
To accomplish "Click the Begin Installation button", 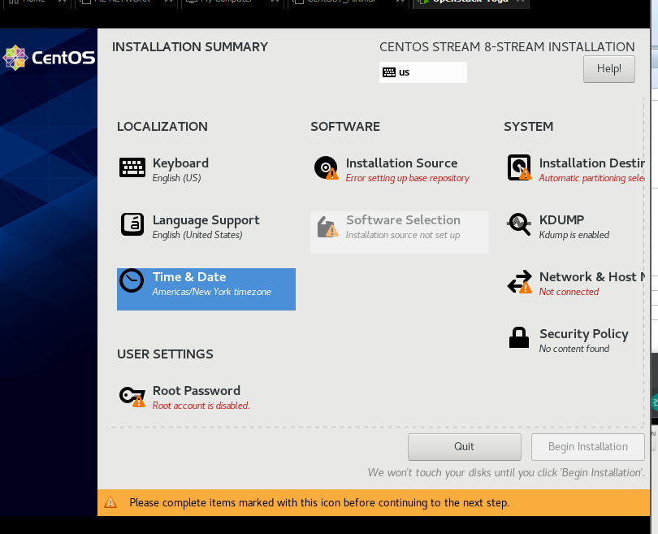I will click(588, 447).
